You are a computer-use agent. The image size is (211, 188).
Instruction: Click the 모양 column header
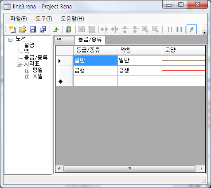184,50
